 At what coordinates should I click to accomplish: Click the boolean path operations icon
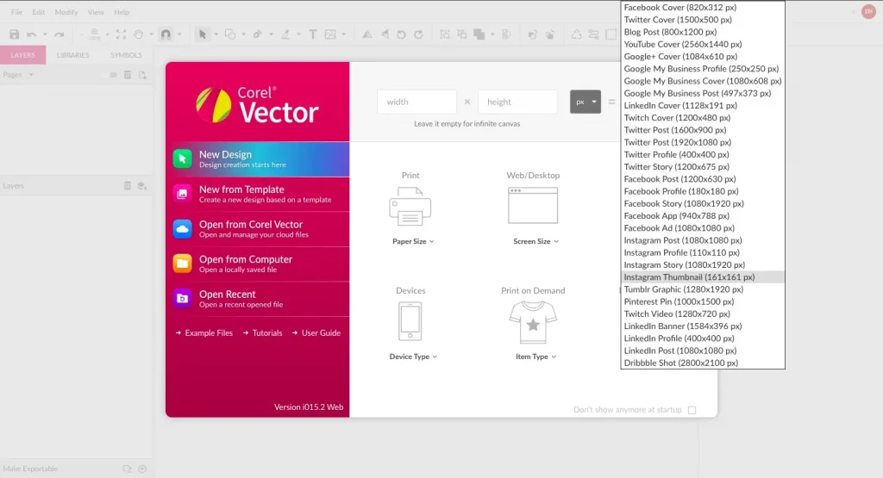[479, 34]
